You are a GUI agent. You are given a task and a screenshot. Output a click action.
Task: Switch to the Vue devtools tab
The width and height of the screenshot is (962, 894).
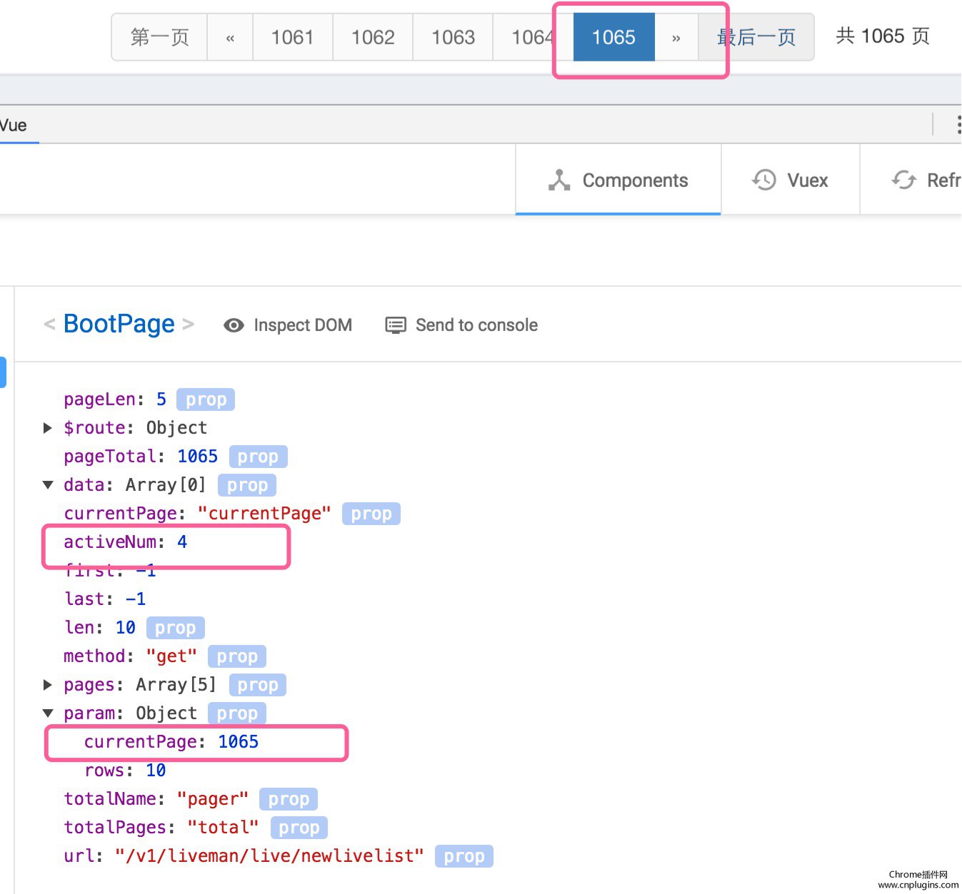14,126
